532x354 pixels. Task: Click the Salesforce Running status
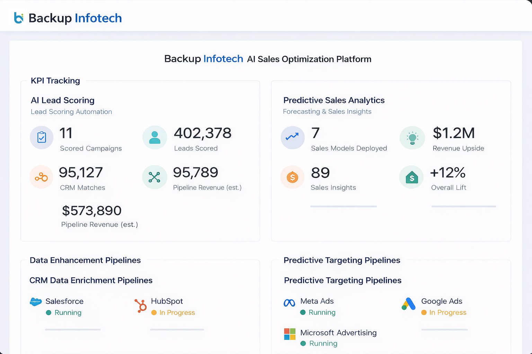click(68, 313)
